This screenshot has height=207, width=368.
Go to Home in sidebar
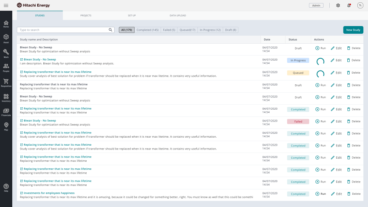6,24
